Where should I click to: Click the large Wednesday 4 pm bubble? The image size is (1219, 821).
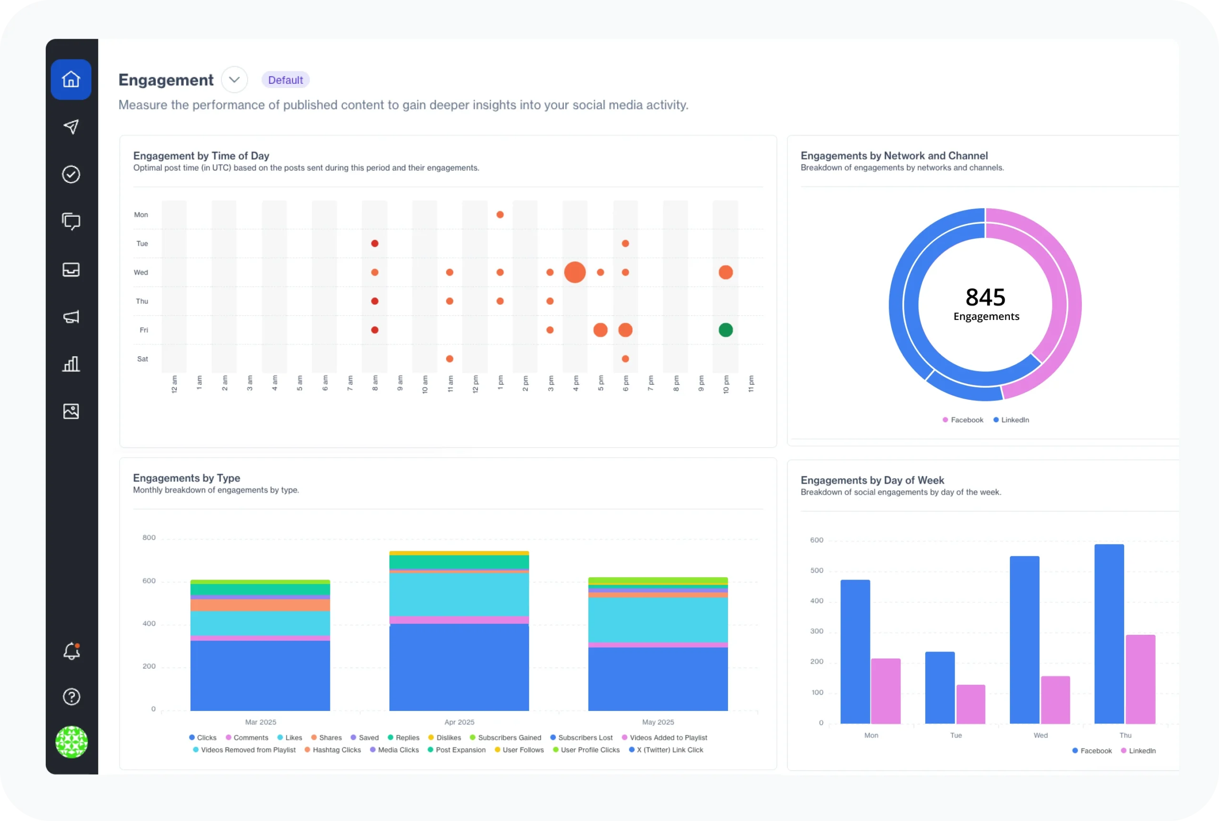pos(575,272)
